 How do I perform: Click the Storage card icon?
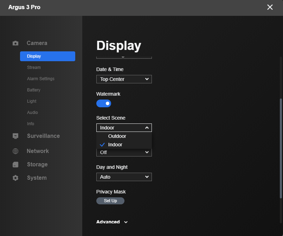(x=15, y=165)
